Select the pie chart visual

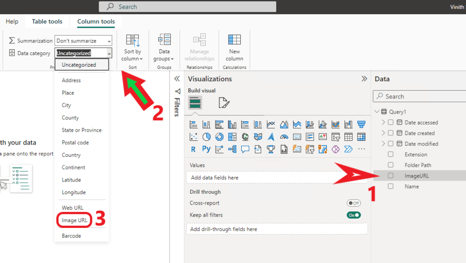pos(207,137)
